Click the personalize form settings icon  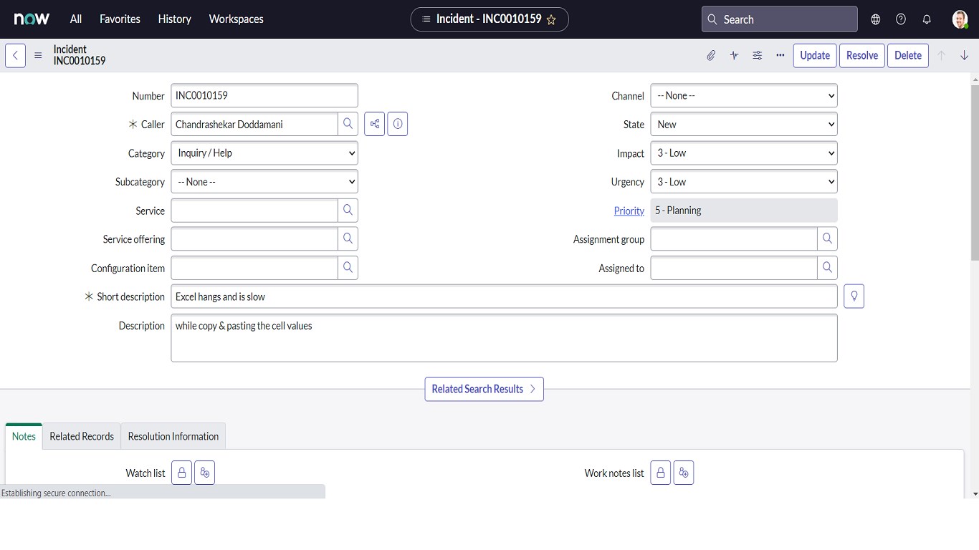[x=757, y=55]
